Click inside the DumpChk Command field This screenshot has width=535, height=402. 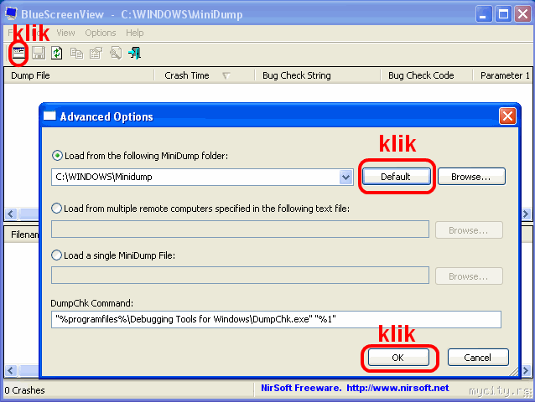pos(276,319)
